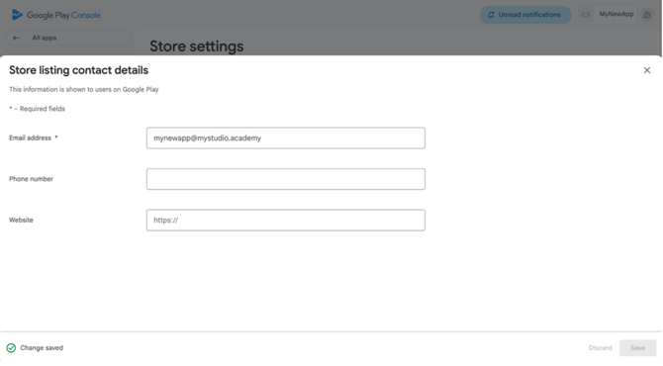Click the Required fields note
The width and height of the screenshot is (663, 366).
[38, 109]
